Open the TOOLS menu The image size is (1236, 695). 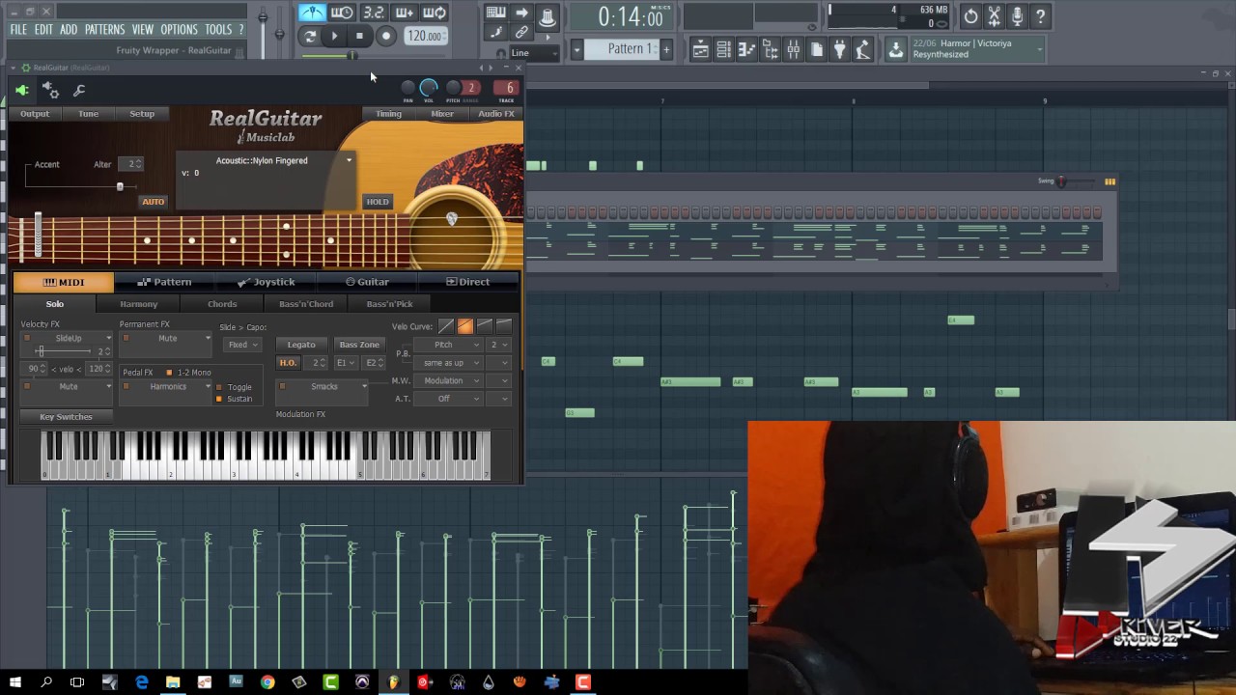coord(218,30)
